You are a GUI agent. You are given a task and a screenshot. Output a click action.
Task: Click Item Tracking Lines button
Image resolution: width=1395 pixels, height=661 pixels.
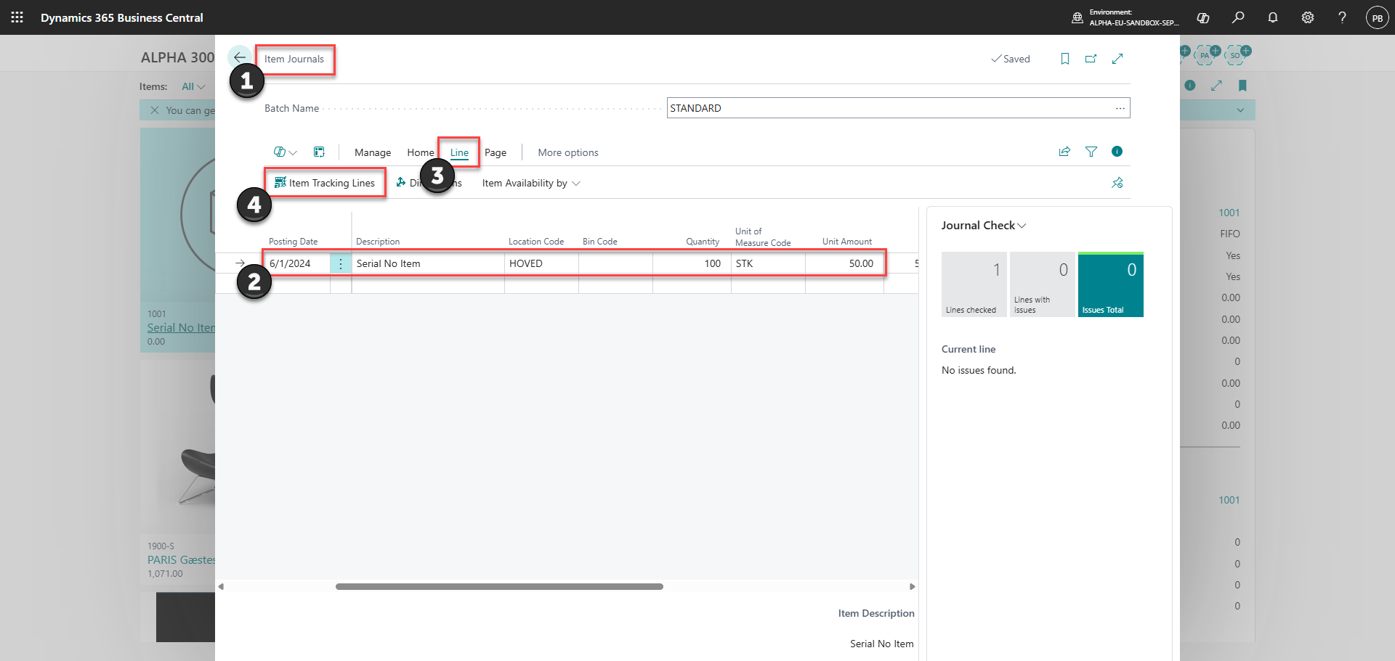(325, 183)
